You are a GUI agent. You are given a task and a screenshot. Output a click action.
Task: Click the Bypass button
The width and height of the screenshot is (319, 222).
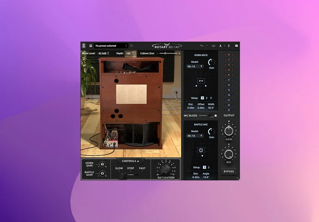(x=229, y=171)
